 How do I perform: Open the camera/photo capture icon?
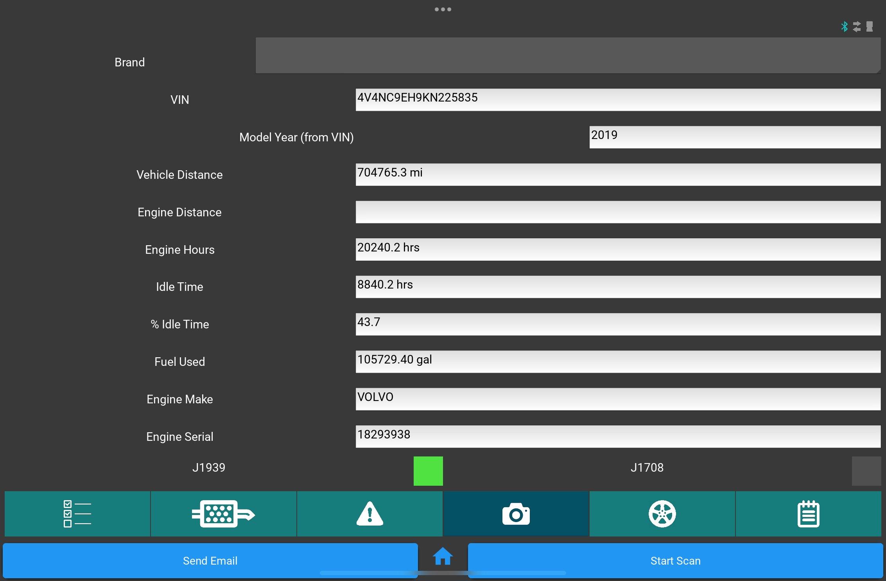pos(516,513)
